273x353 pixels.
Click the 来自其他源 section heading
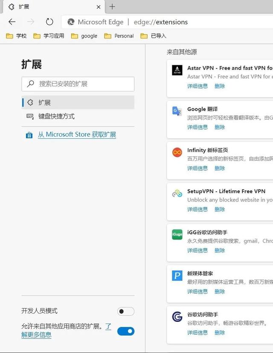coord(182,52)
